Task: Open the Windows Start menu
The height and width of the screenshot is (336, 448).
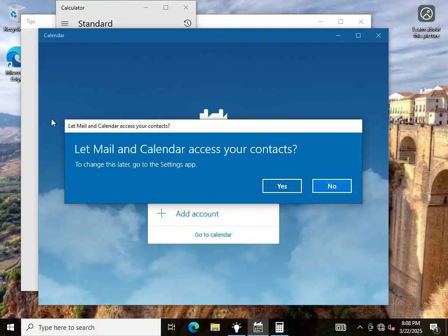Action: [10, 327]
